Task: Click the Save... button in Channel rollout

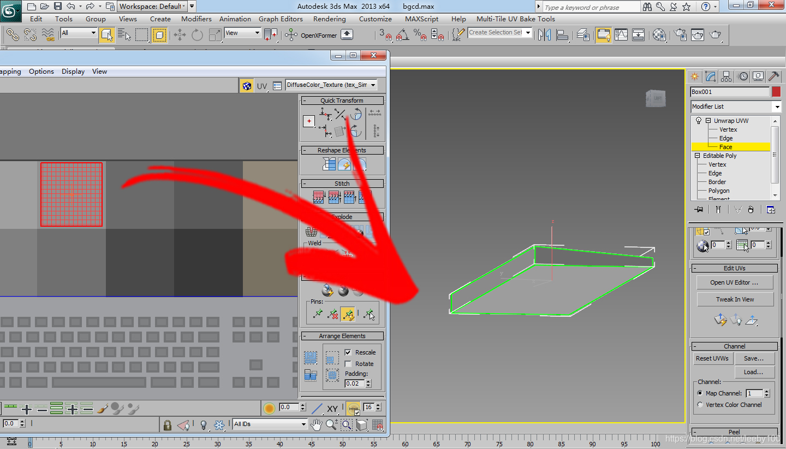Action: click(754, 358)
